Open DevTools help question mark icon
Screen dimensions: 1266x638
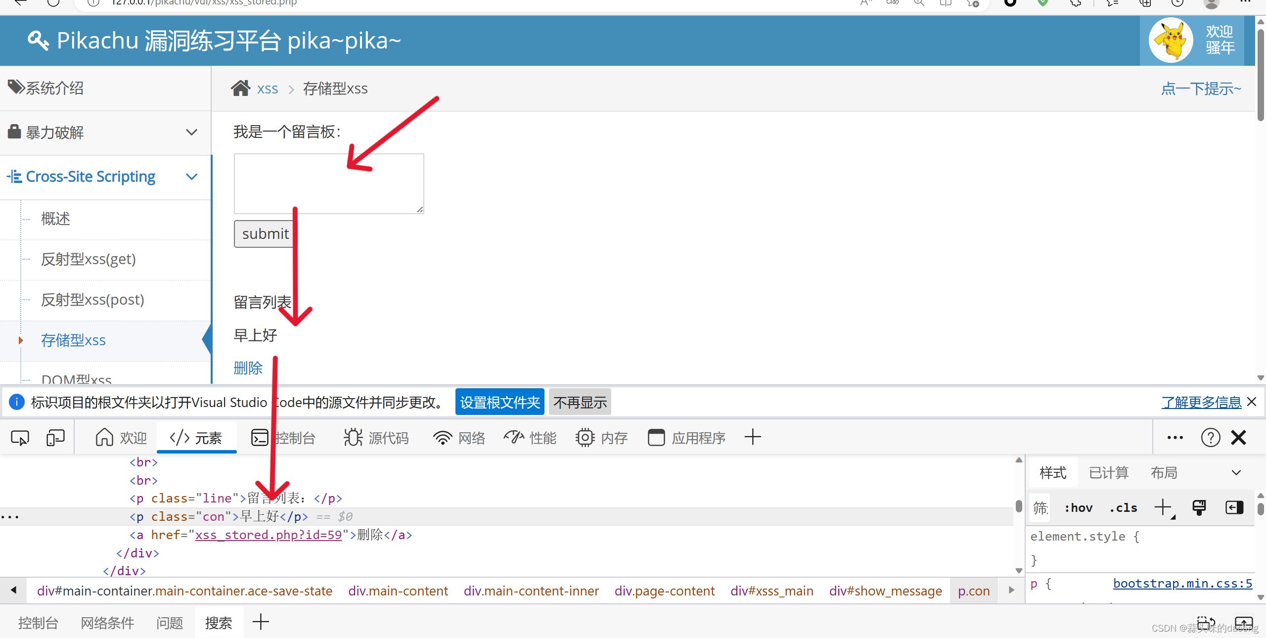pos(1210,438)
